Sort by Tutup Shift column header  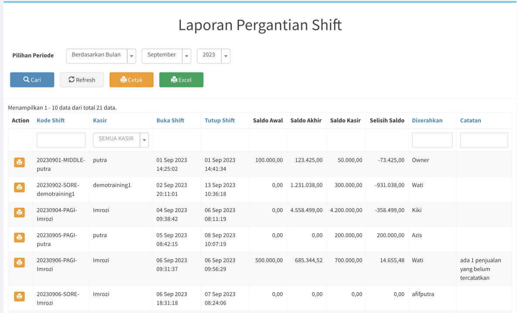pyautogui.click(x=220, y=120)
